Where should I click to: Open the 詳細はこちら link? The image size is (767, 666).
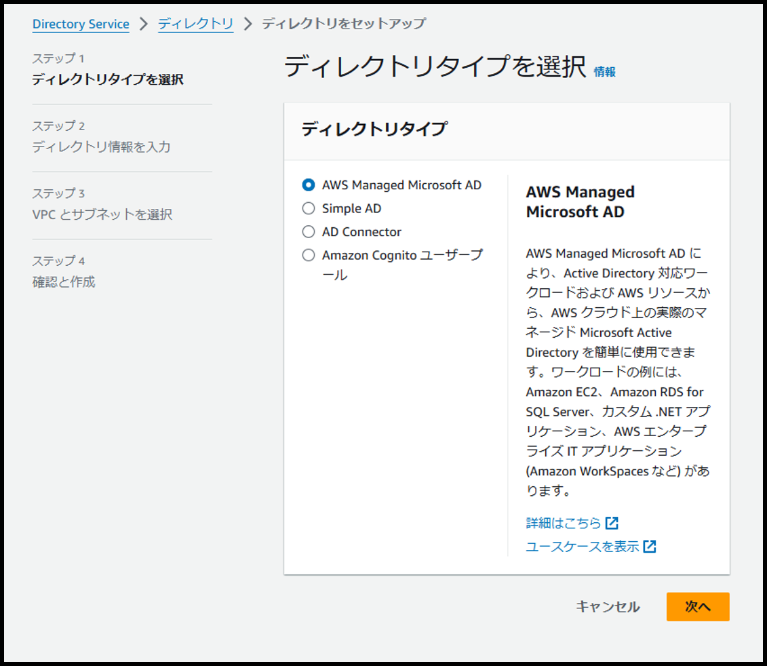coord(563,523)
